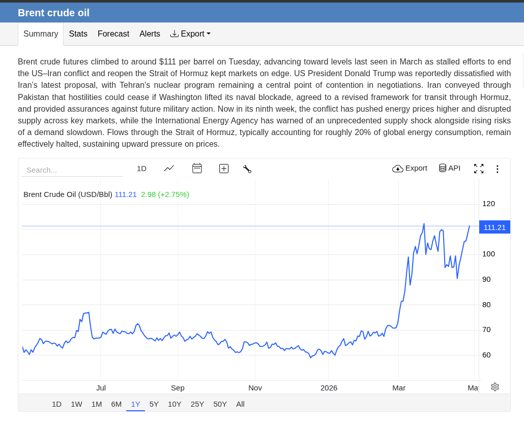Open the Alerts tab
This screenshot has height=427, width=524.
(x=150, y=34)
